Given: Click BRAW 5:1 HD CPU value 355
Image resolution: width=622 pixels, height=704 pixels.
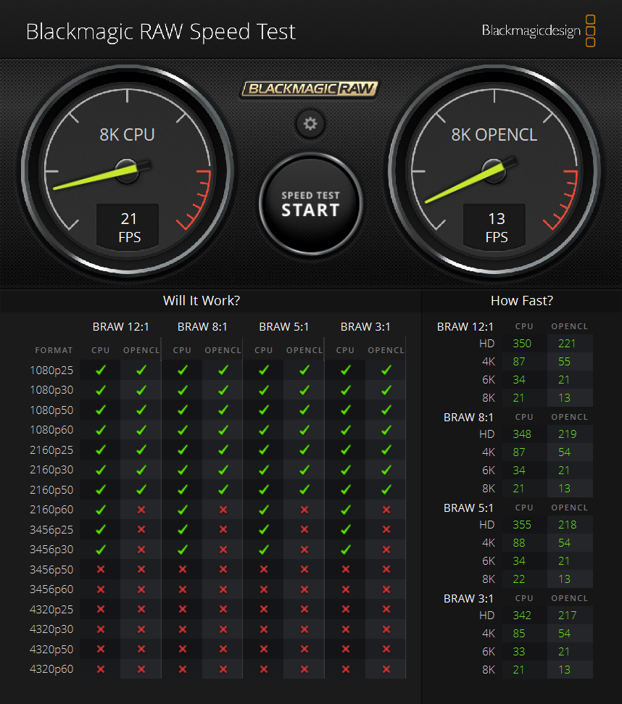Looking at the screenshot, I should pyautogui.click(x=522, y=525).
